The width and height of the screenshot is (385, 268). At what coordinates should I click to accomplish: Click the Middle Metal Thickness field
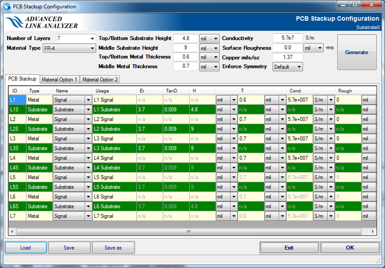(186, 66)
